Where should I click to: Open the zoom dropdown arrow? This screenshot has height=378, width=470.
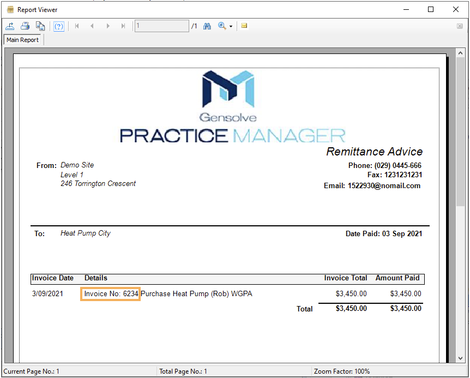coord(231,26)
